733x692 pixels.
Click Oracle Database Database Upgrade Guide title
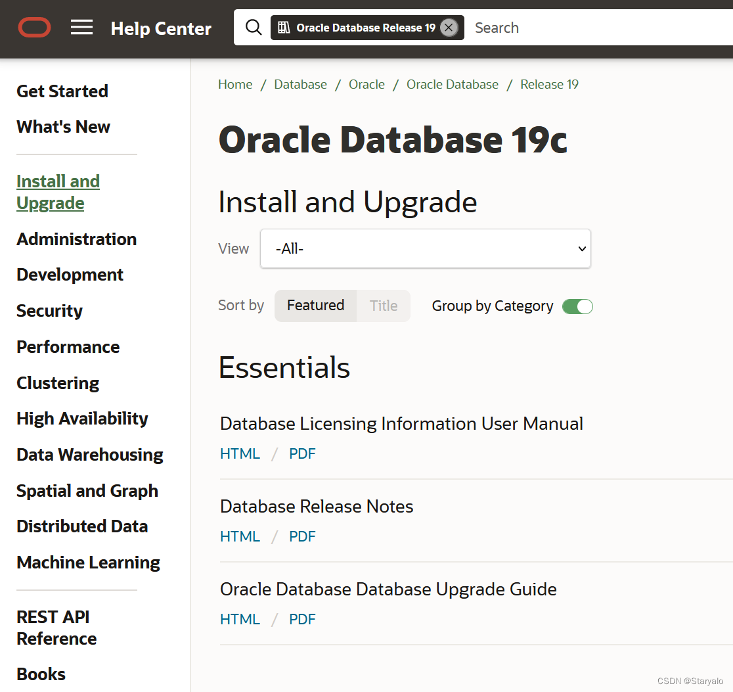pyautogui.click(x=388, y=589)
